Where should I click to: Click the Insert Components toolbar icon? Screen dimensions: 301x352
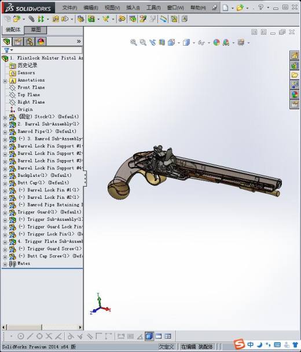tap(16, 19)
